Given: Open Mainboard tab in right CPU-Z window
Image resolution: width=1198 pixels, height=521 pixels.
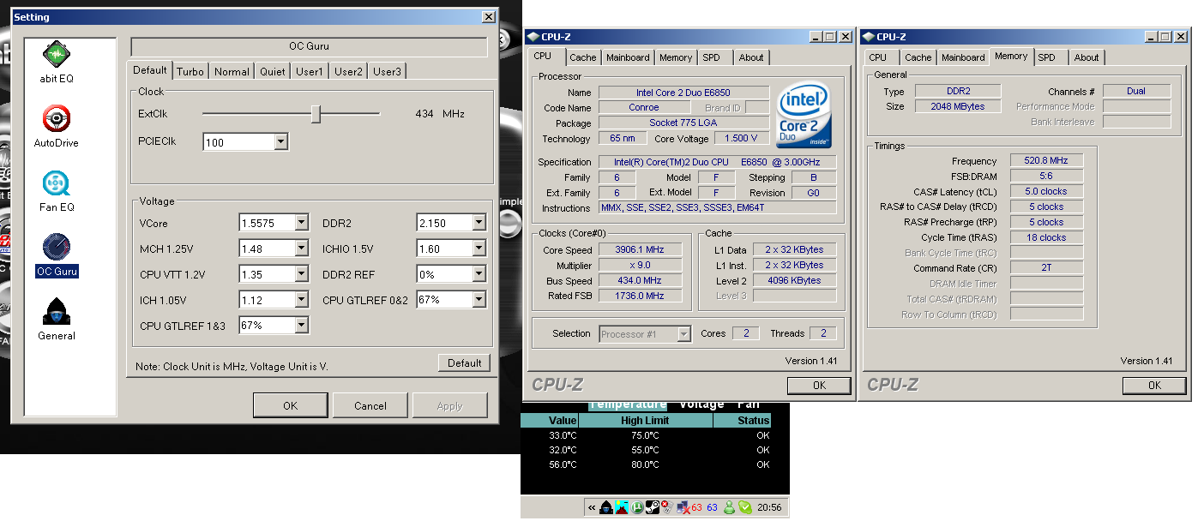Looking at the screenshot, I should 963,57.
